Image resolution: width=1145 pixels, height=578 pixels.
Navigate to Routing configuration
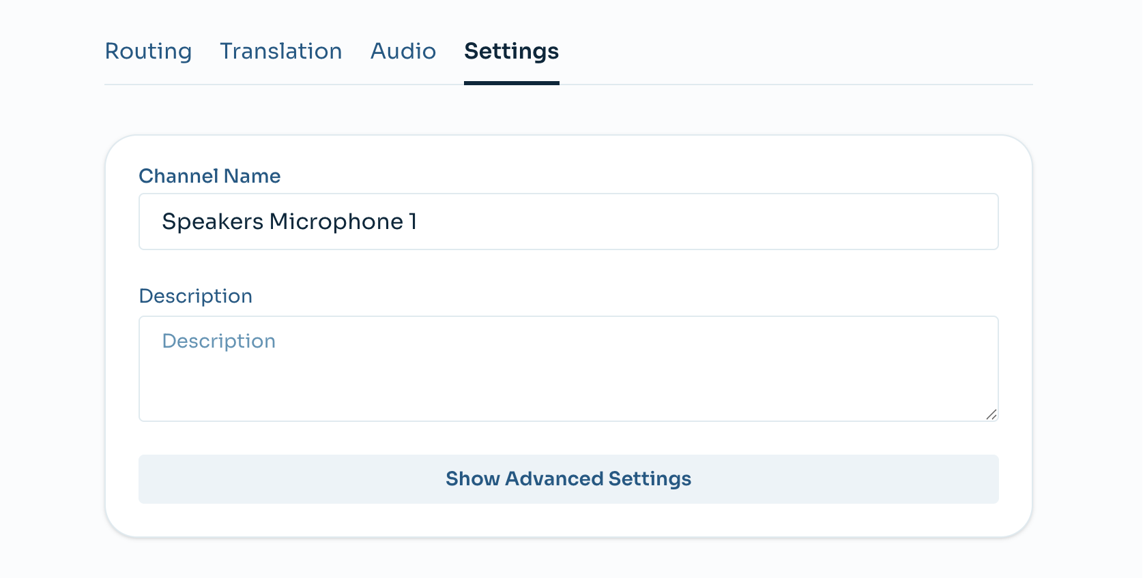click(148, 51)
